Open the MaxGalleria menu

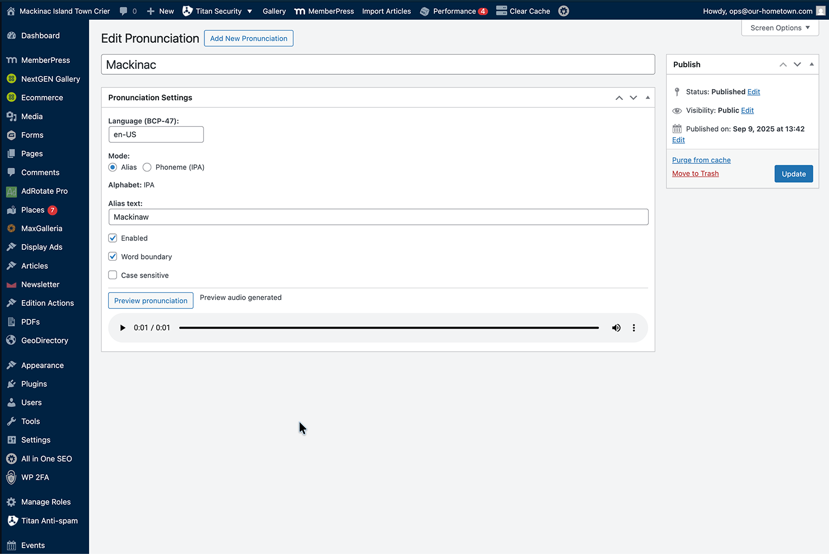[x=42, y=228]
